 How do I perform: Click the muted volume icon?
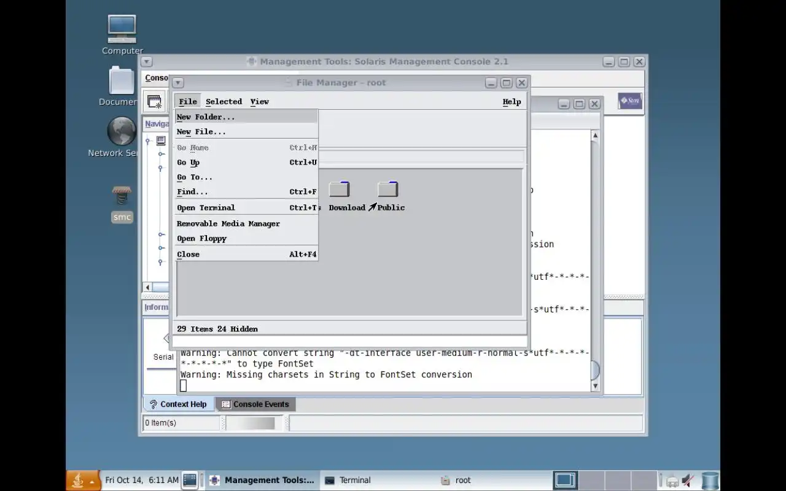tap(688, 481)
